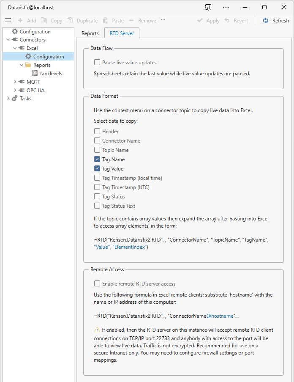Switch to the Reports tab
Viewport: 294px width, 382px height.
90,33
